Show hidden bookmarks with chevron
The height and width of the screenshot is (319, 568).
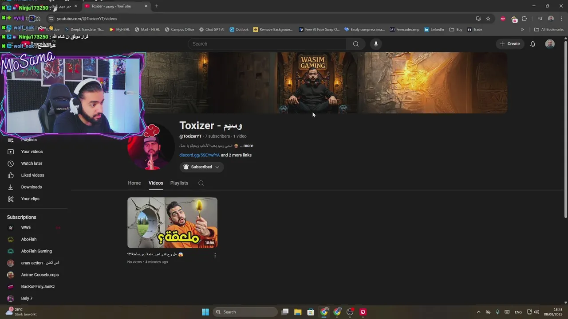pyautogui.click(x=522, y=30)
